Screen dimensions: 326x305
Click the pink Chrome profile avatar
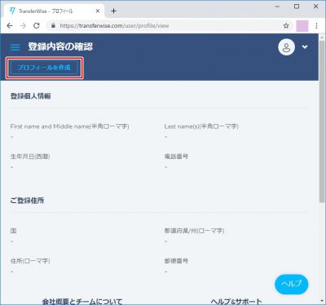pos(302,26)
